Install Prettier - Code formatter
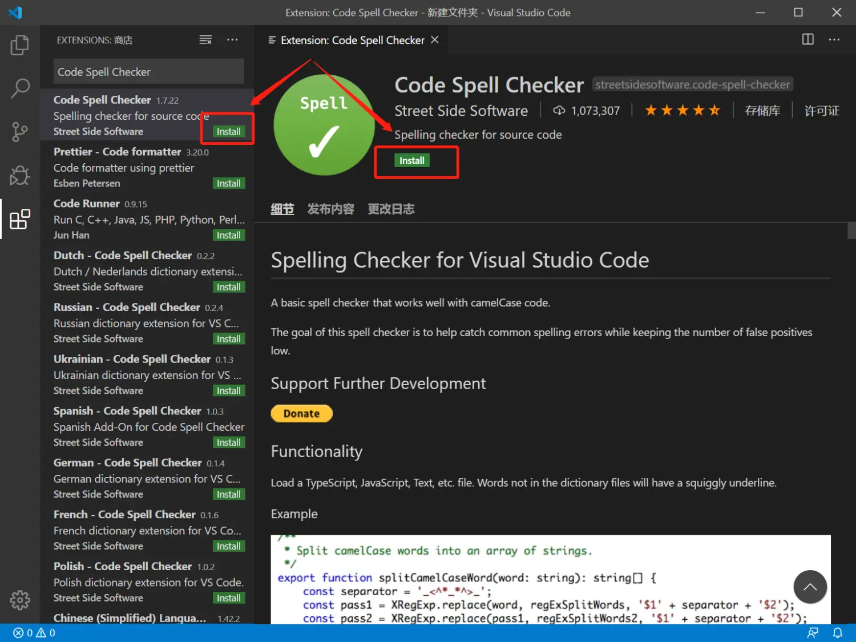Viewport: 856px width, 642px height. click(x=228, y=183)
